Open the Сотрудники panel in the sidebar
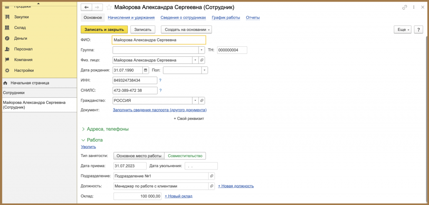The image size is (429, 205). coord(39,93)
